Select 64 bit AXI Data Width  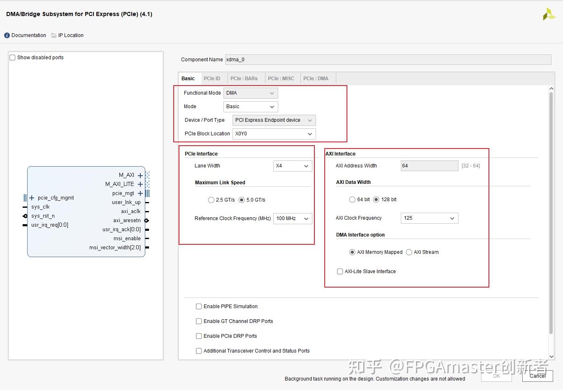pyautogui.click(x=352, y=199)
